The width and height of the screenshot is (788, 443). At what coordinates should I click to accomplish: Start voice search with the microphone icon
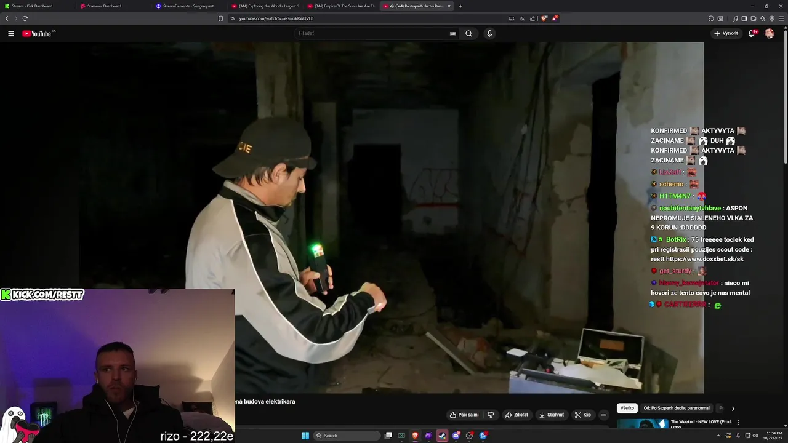click(x=489, y=34)
